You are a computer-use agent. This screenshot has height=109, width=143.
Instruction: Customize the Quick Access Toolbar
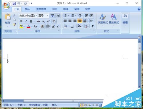pyautogui.click(x=31, y=3)
